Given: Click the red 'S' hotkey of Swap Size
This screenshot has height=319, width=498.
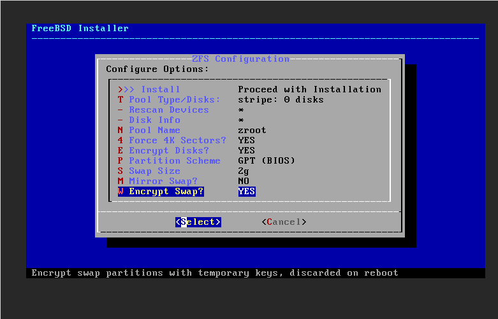Looking at the screenshot, I should 121,171.
